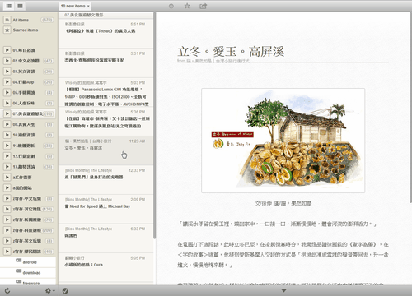Click the article pane vertical scrollbar
Image resolution: width=412 pixels, height=296 pixels.
click(x=410, y=107)
